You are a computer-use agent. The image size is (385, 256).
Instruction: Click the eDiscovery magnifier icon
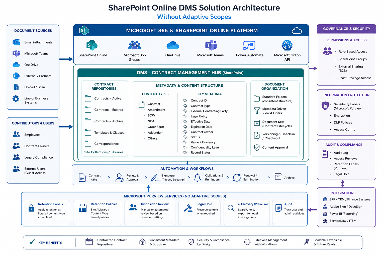(x=231, y=208)
